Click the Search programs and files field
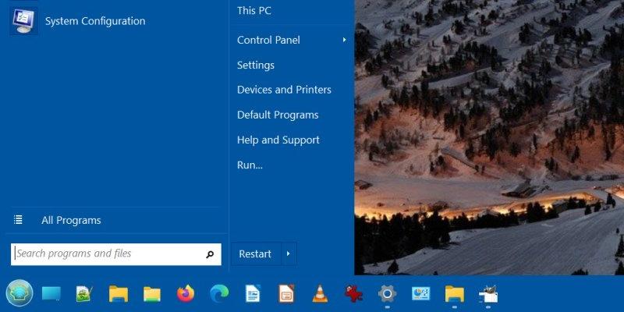This screenshot has width=624, height=312. [x=105, y=254]
